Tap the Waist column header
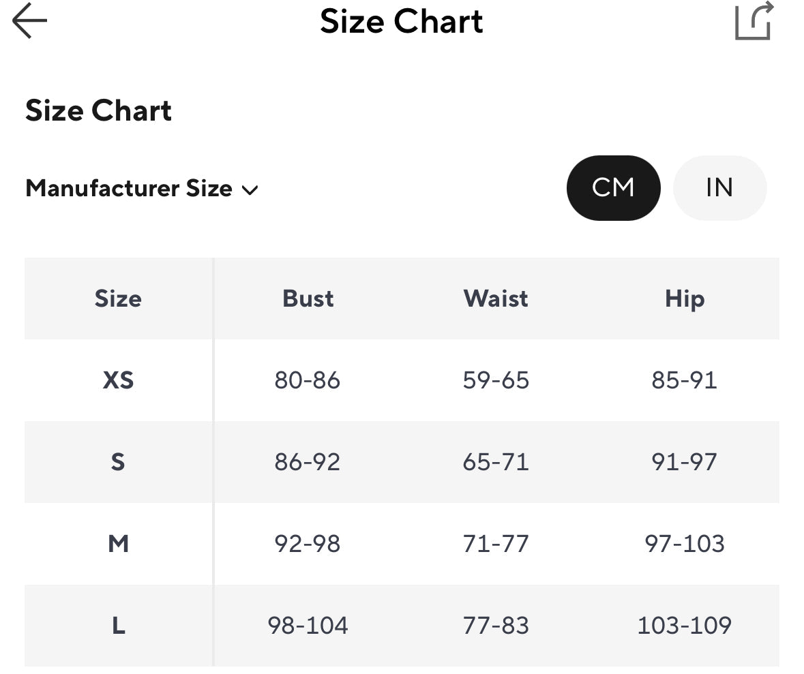This screenshot has width=804, height=674. pos(496,298)
